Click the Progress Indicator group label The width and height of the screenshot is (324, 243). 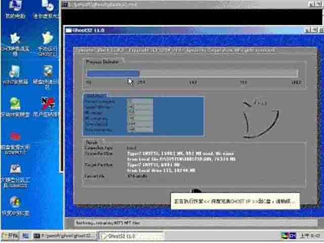tap(103, 62)
